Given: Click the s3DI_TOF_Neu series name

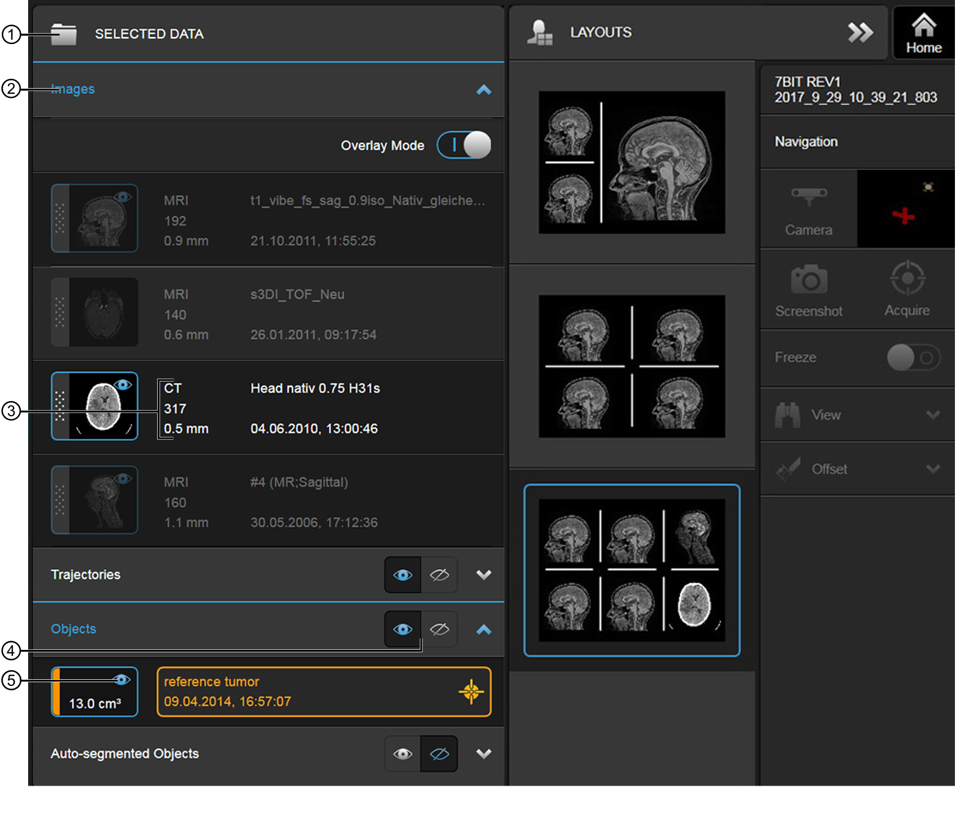Looking at the screenshot, I should 298,295.
